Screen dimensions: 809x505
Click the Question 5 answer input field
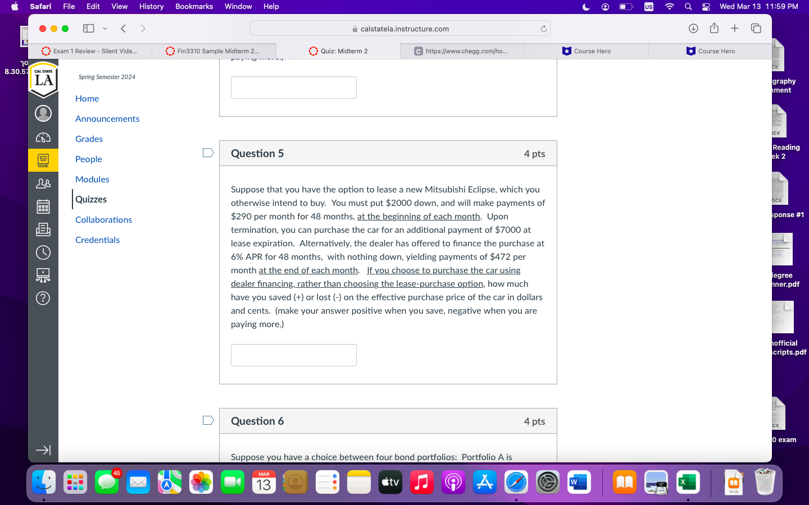[293, 355]
